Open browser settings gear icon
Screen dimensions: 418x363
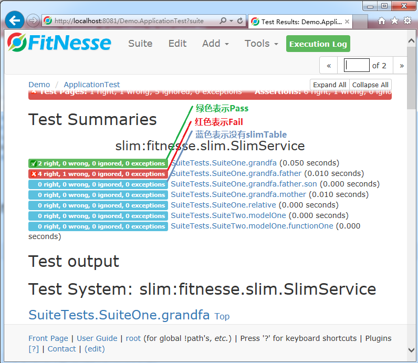click(407, 20)
